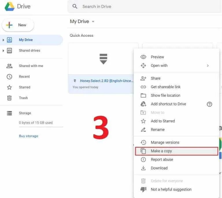
Task: Click the New button
Action: pos(18,25)
